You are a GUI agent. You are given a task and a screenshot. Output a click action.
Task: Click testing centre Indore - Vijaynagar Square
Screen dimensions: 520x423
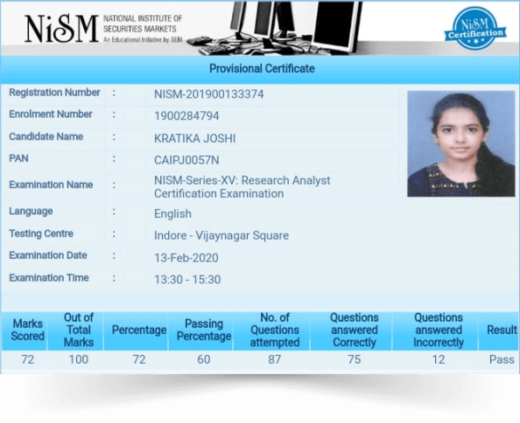(221, 236)
